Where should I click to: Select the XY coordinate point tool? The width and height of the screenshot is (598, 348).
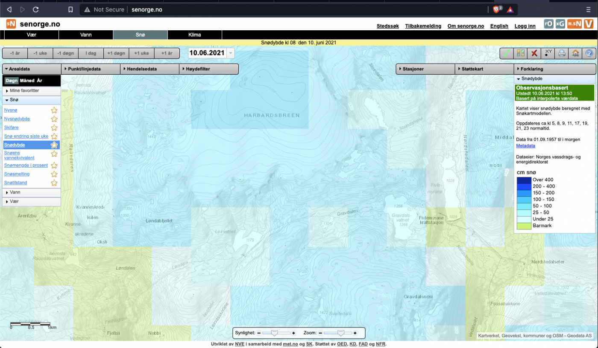(548, 53)
